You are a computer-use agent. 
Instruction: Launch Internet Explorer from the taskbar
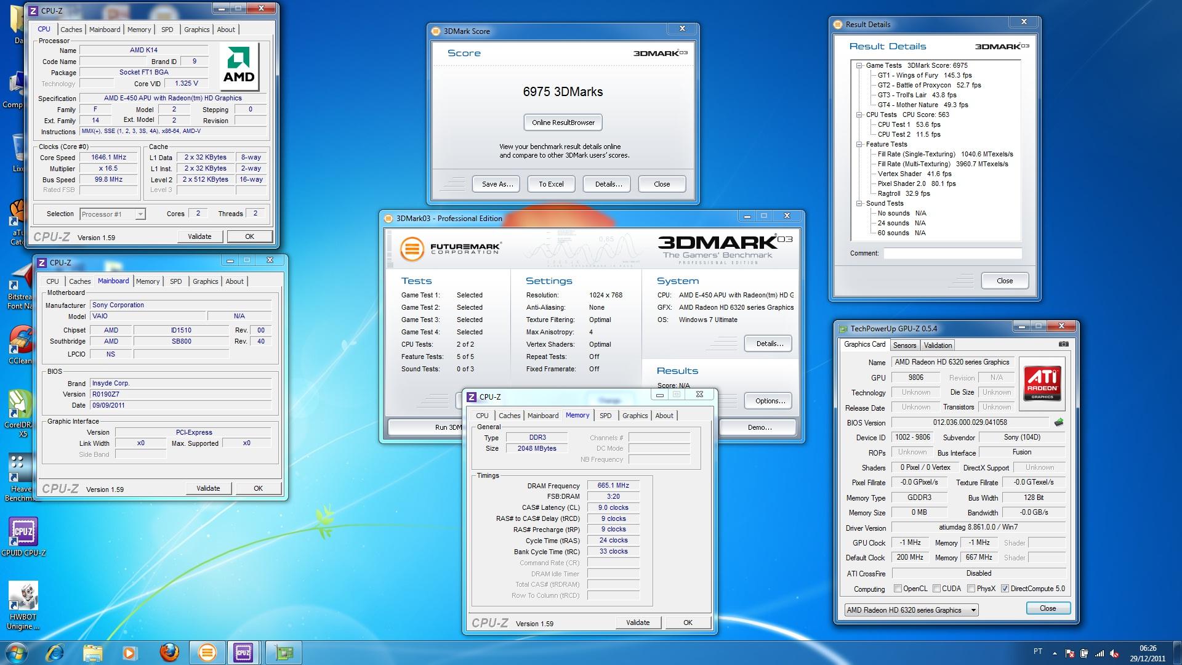(55, 653)
